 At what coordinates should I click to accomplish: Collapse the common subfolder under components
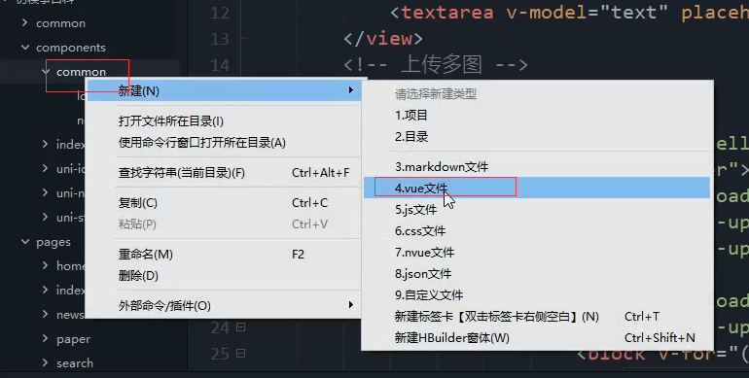pyautogui.click(x=46, y=72)
